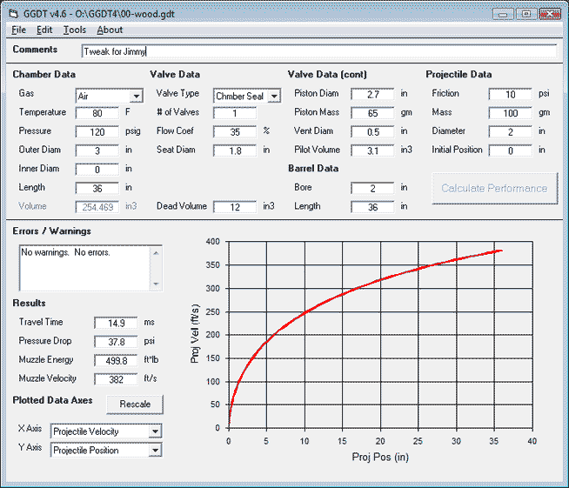The height and width of the screenshot is (488, 569).
Task: Click the Comments text field
Action: pos(318,51)
